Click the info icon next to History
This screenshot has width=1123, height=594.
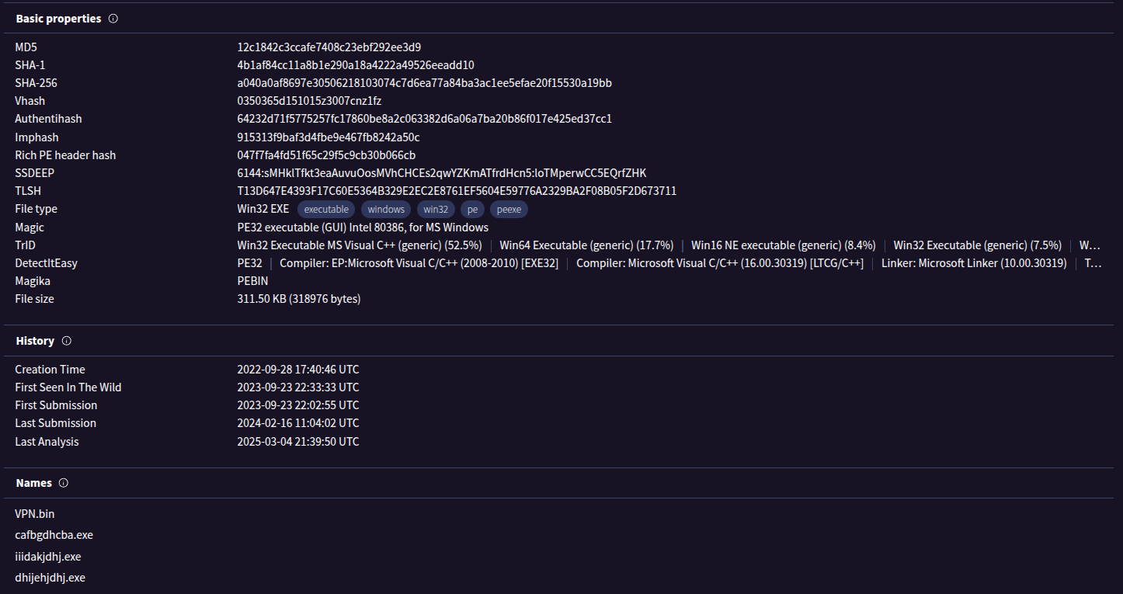tap(66, 341)
